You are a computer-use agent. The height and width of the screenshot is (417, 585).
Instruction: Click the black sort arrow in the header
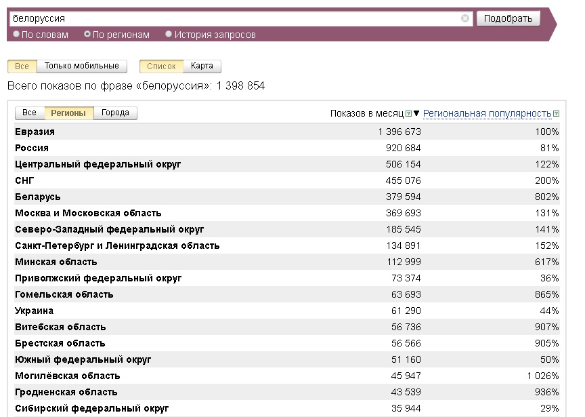click(416, 114)
